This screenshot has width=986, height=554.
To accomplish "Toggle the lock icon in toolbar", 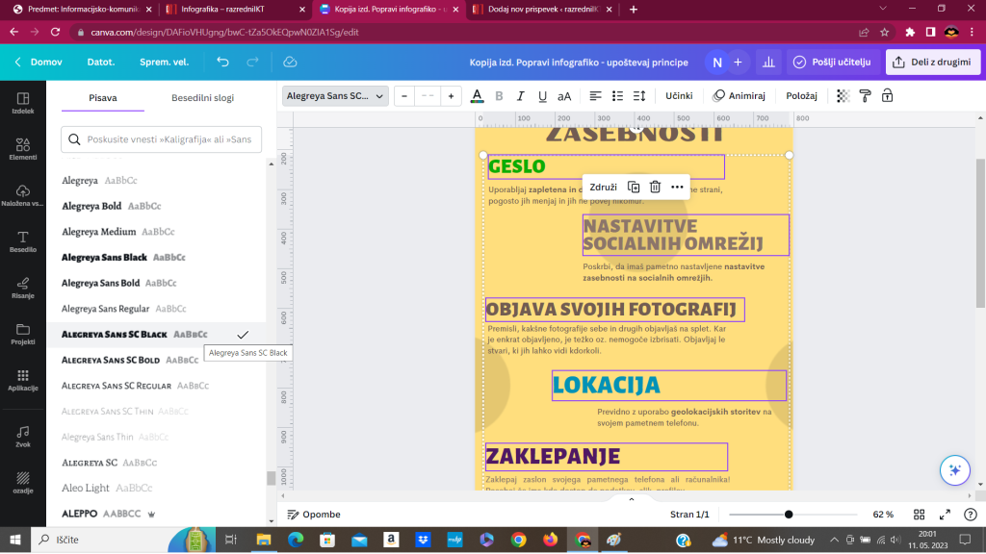I will (887, 96).
